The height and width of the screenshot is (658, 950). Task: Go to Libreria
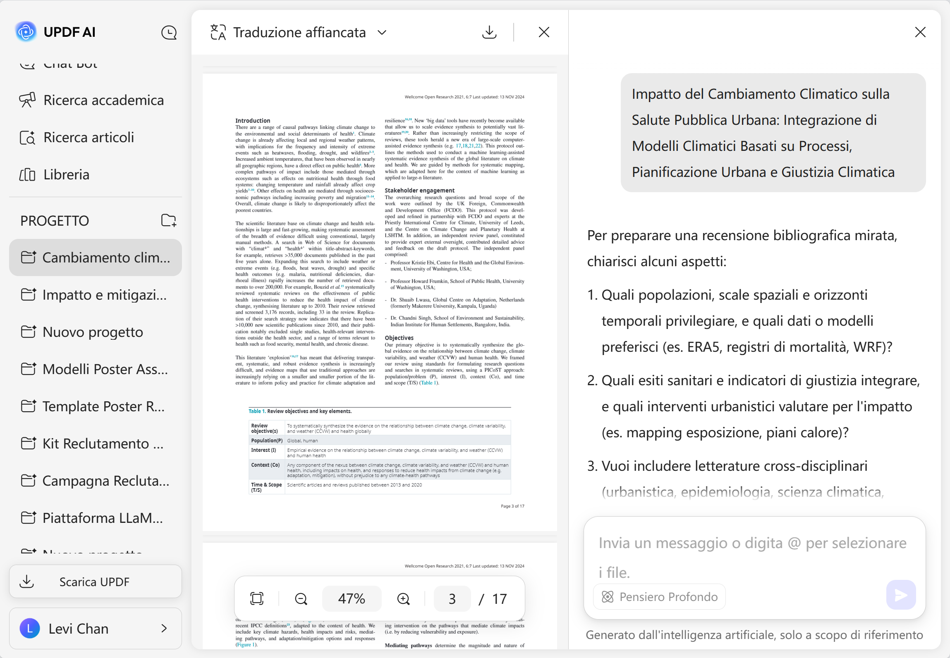(x=66, y=174)
